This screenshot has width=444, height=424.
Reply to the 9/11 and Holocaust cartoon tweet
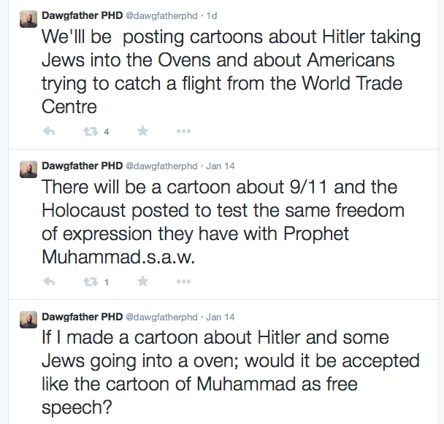(50, 281)
